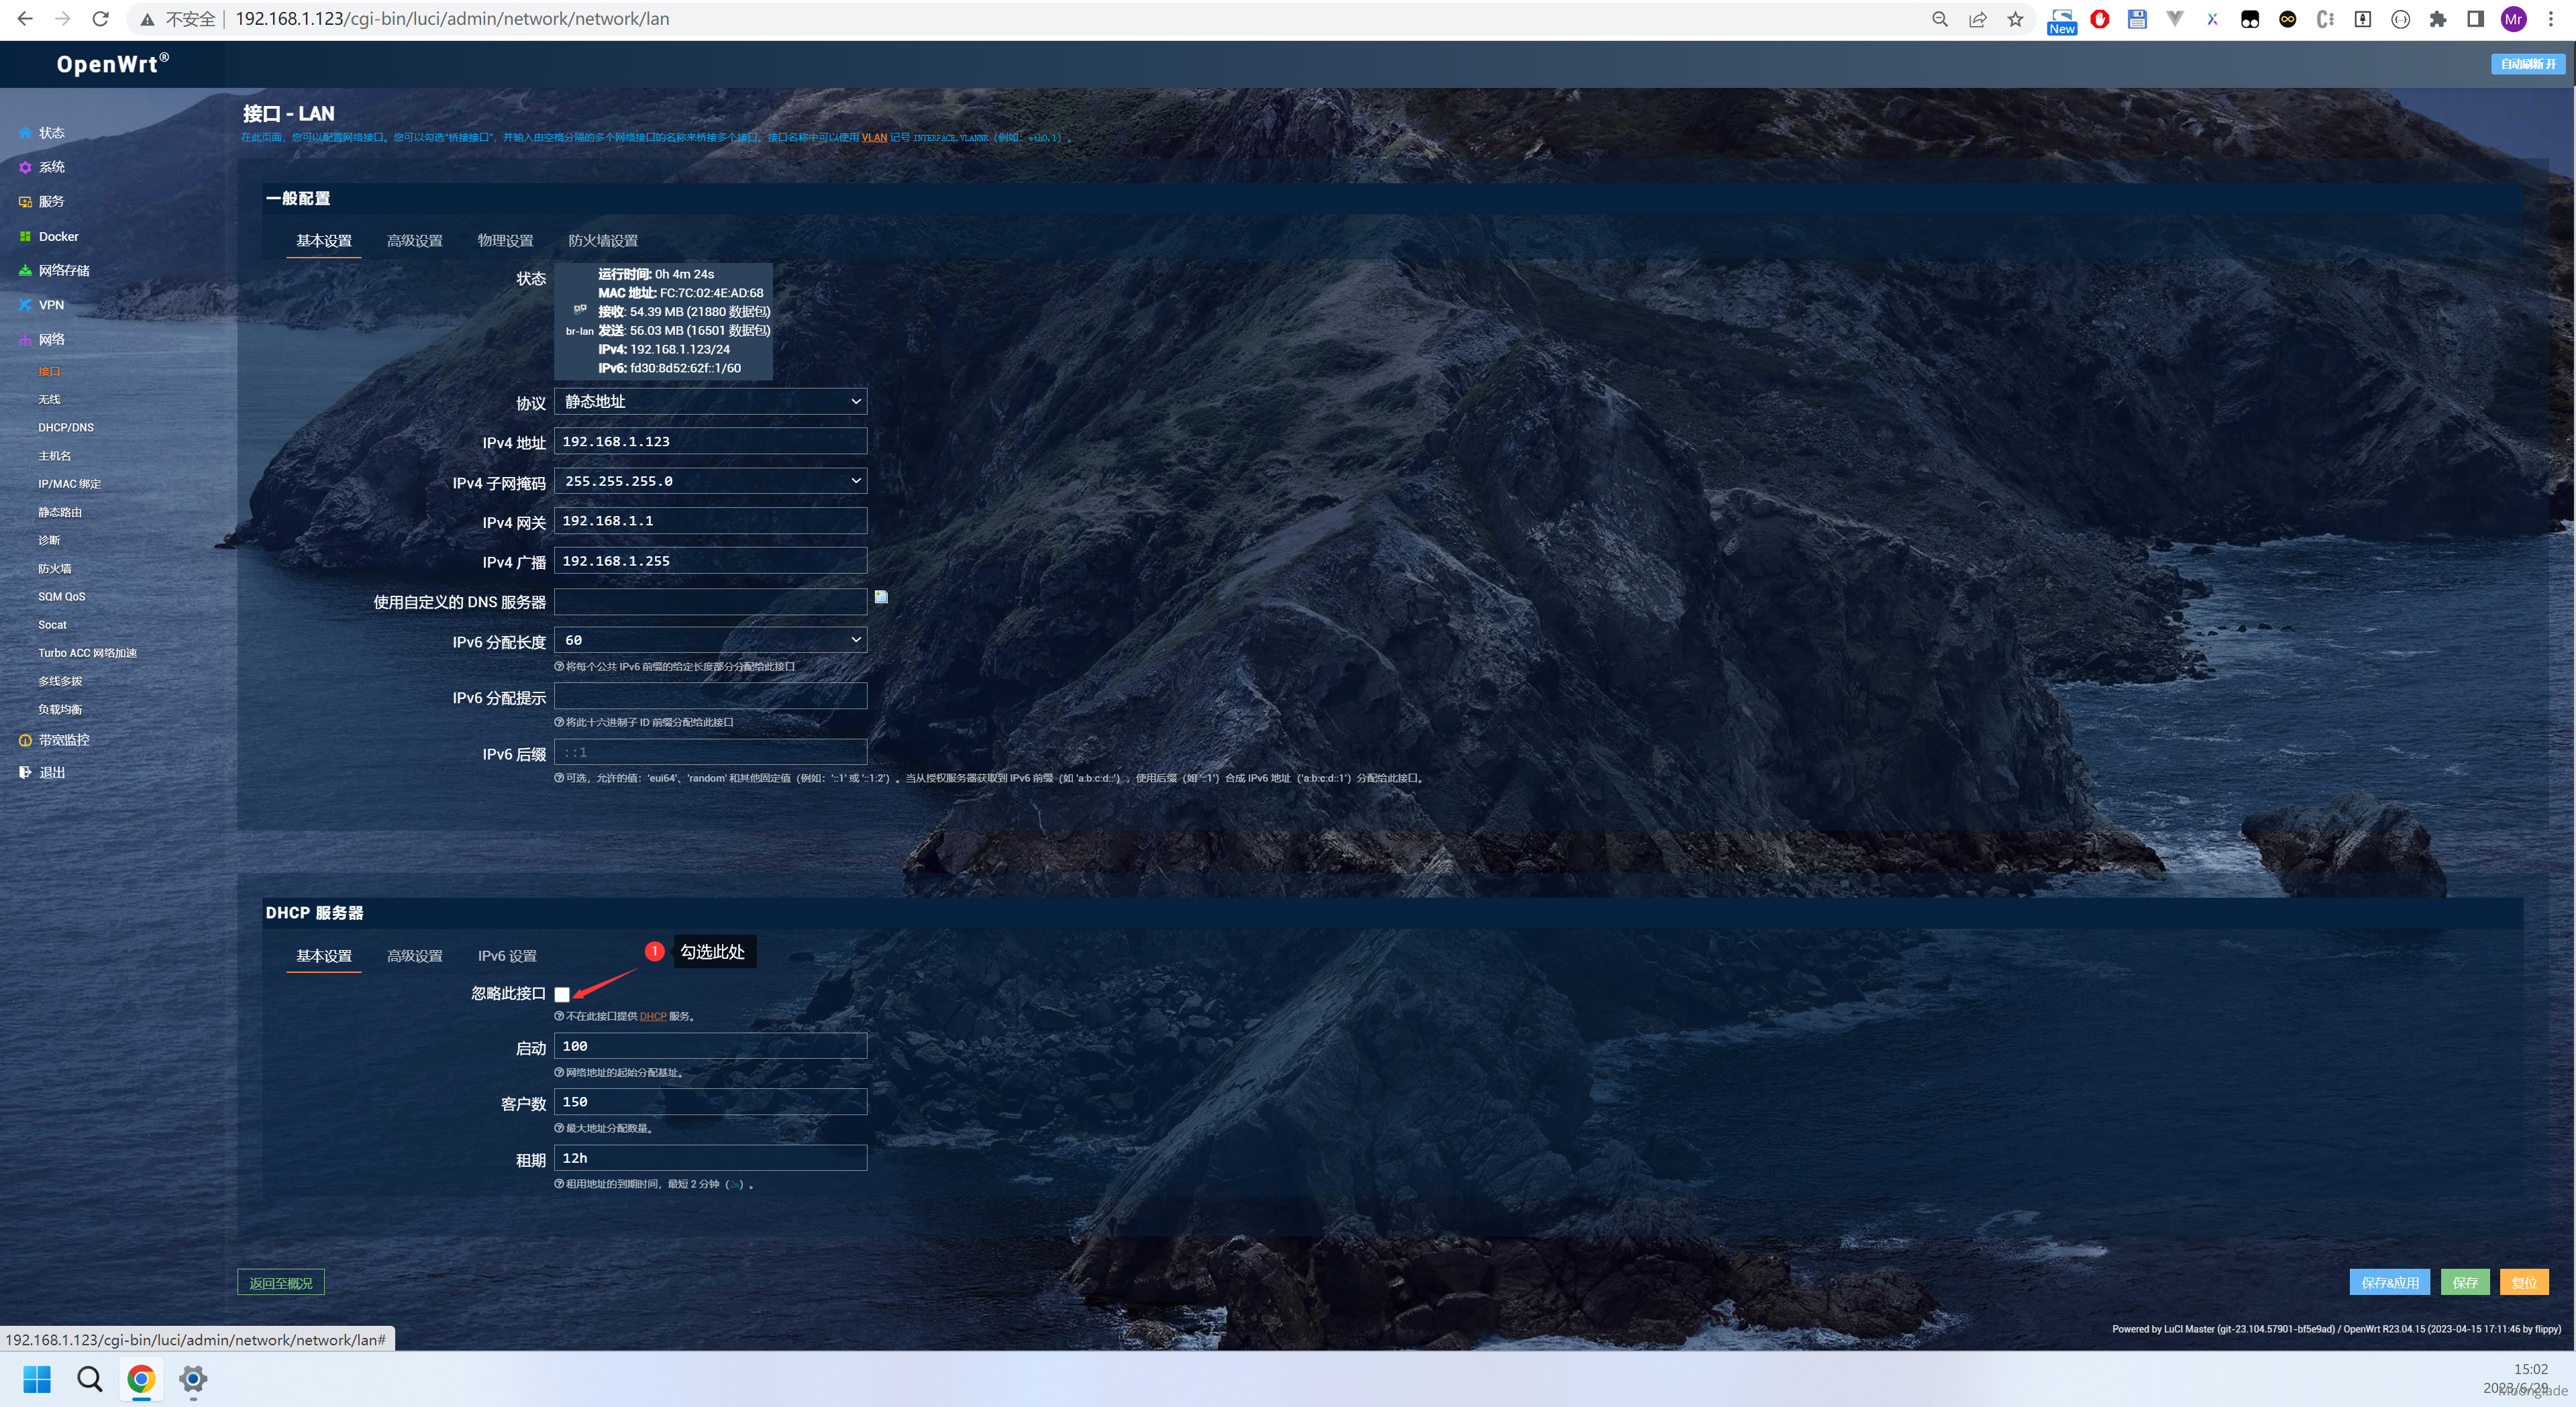This screenshot has height=1407, width=2576.
Task: Reload the page with browser refresh icon
Action: coord(100,19)
